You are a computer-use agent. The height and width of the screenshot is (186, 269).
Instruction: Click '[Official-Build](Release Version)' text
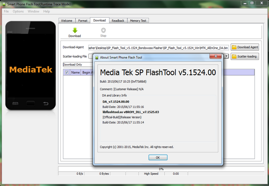click(122, 117)
